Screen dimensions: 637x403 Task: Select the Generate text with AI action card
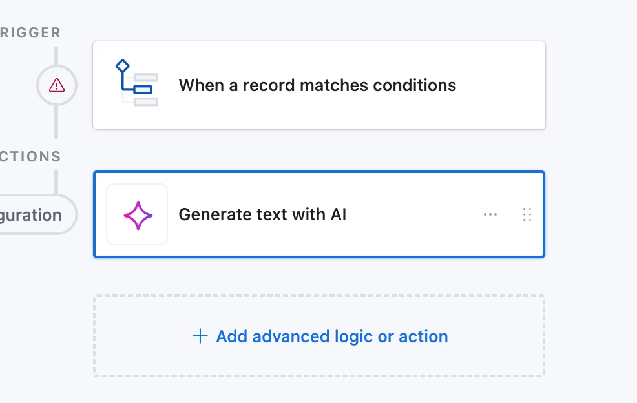tap(319, 214)
